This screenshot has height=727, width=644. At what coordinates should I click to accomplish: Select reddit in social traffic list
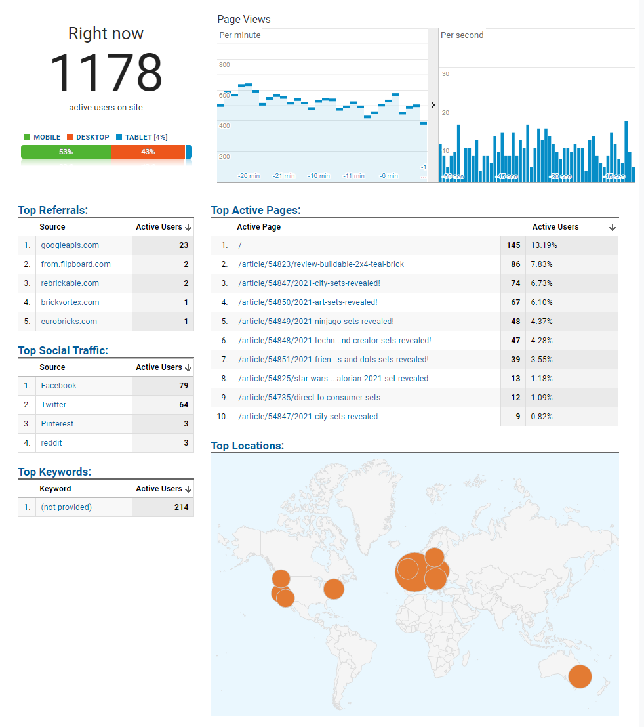tap(51, 443)
